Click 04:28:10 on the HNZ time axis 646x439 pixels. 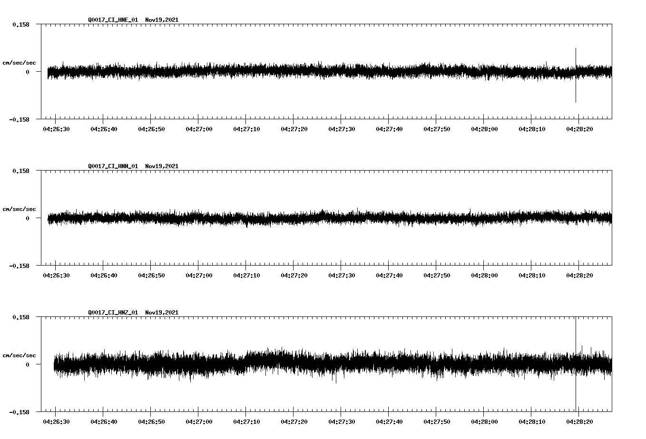[532, 421]
